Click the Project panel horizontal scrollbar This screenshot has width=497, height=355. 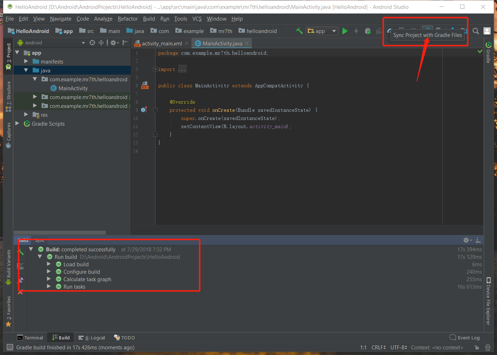pos(60,233)
